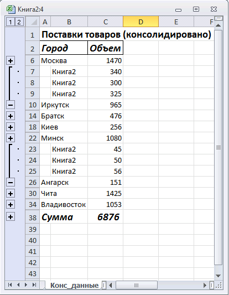This screenshot has height=295, width=229.
Task: Select column C header
Action: coord(105,22)
